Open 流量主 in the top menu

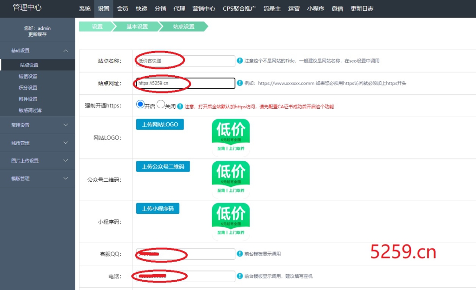[272, 8]
